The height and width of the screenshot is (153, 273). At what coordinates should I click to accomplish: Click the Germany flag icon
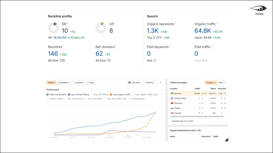(x=172, y=103)
